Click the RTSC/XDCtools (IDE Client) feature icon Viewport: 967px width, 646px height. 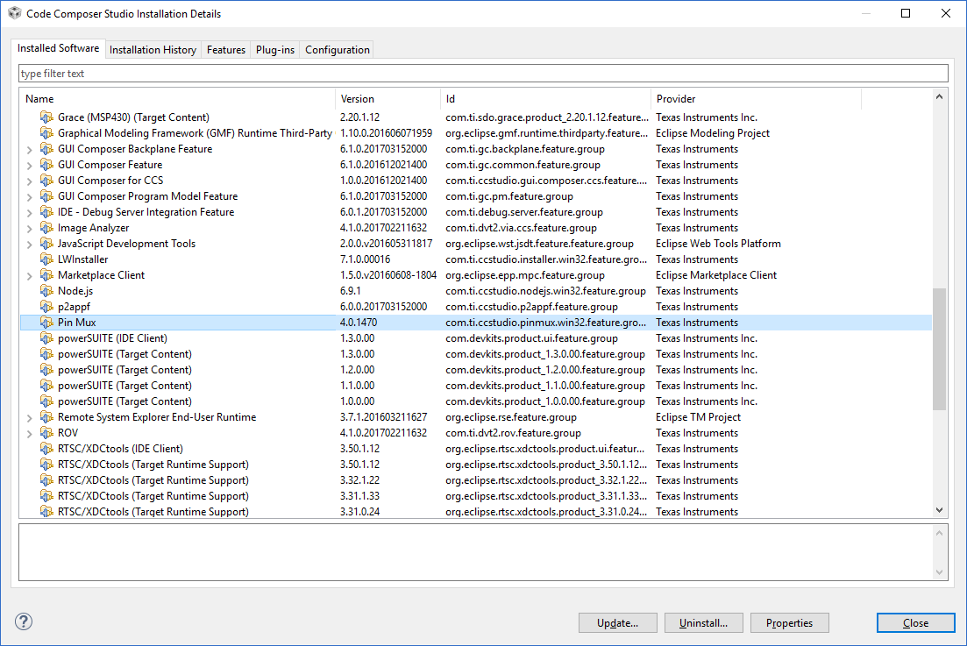46,449
